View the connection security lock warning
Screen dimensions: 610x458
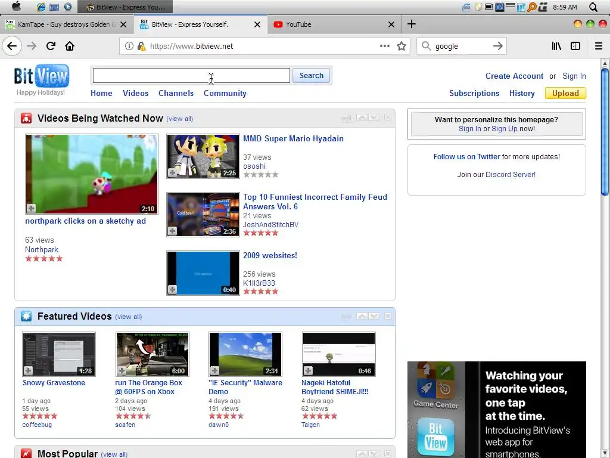(x=141, y=47)
